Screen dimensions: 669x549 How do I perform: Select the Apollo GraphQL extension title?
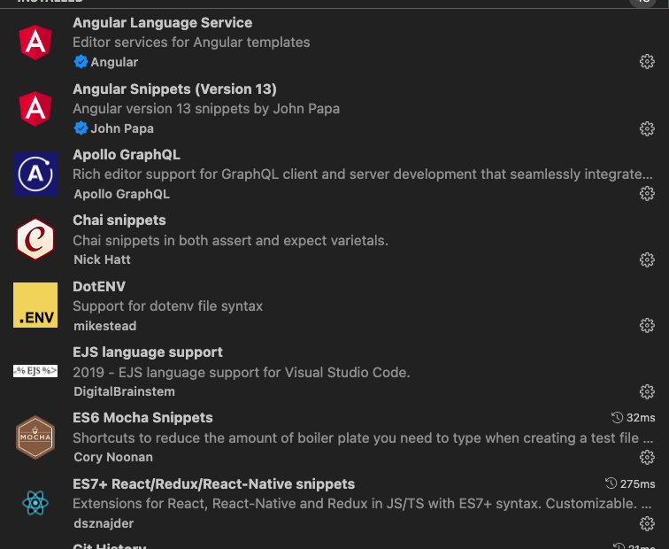(127, 155)
